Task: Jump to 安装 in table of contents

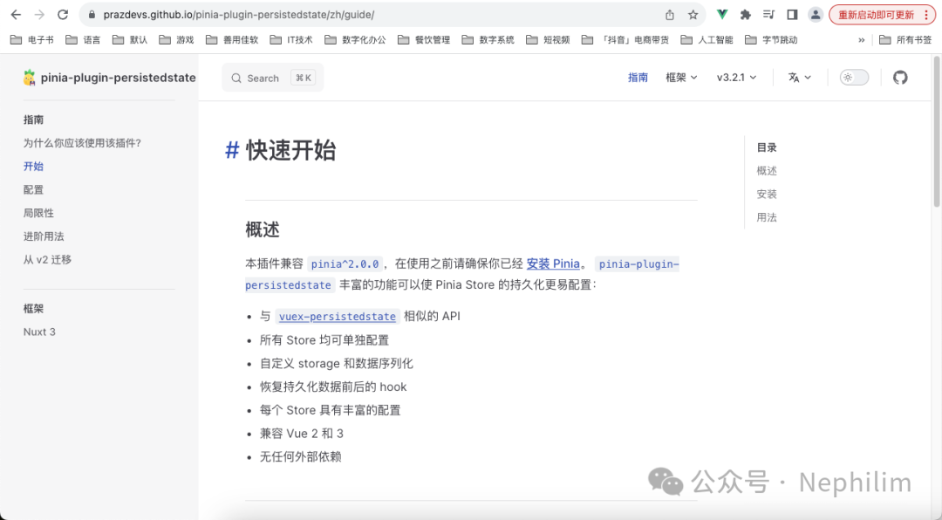Action: (767, 195)
